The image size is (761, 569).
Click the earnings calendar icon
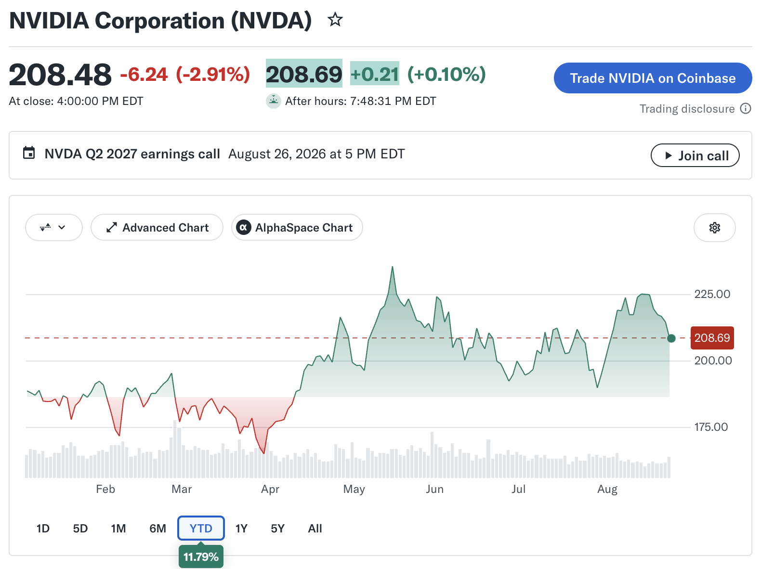(x=29, y=153)
